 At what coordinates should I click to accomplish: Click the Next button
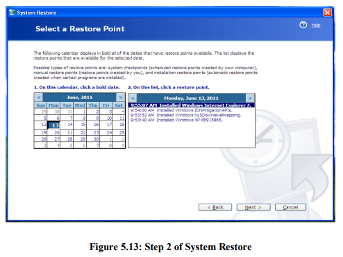pyautogui.click(x=253, y=207)
